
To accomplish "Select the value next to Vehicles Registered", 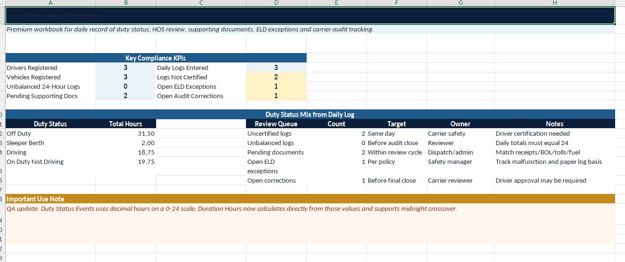I will tap(126, 77).
